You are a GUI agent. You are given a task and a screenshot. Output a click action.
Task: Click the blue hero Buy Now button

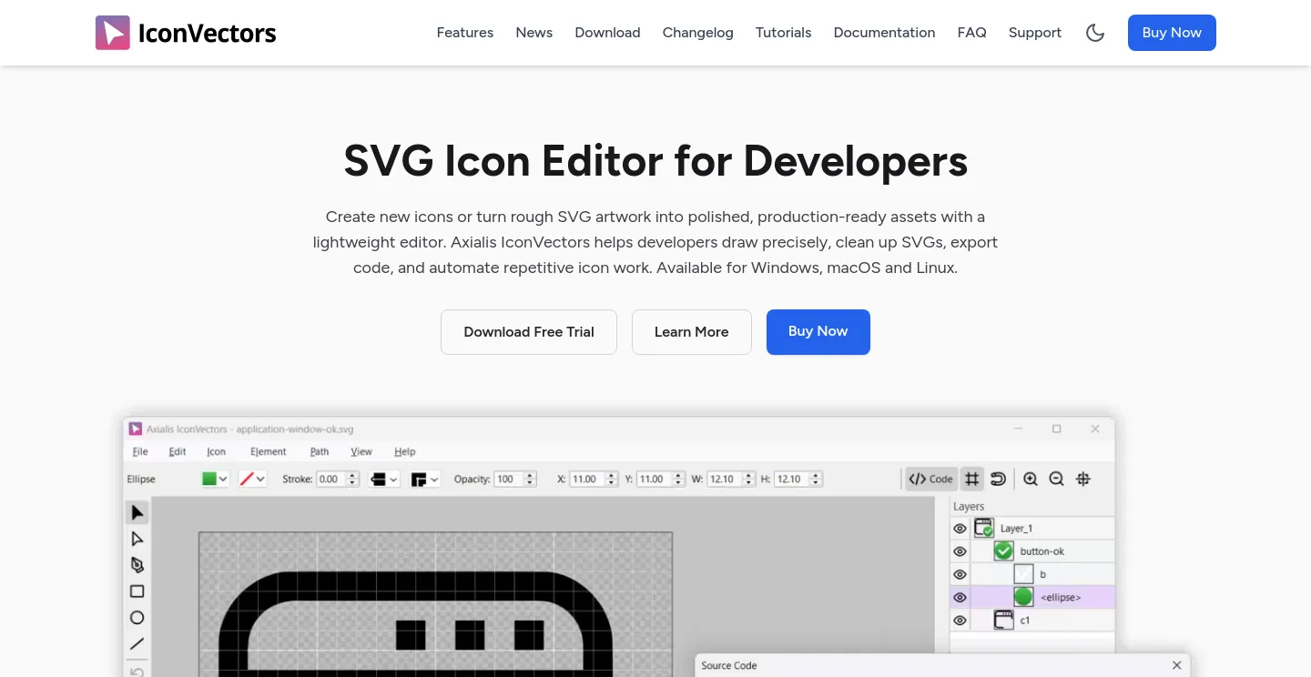(818, 332)
